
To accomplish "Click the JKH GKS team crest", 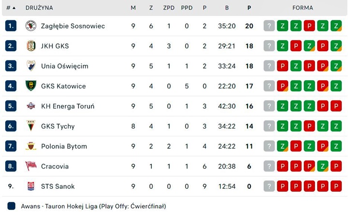I will (x=31, y=46).
